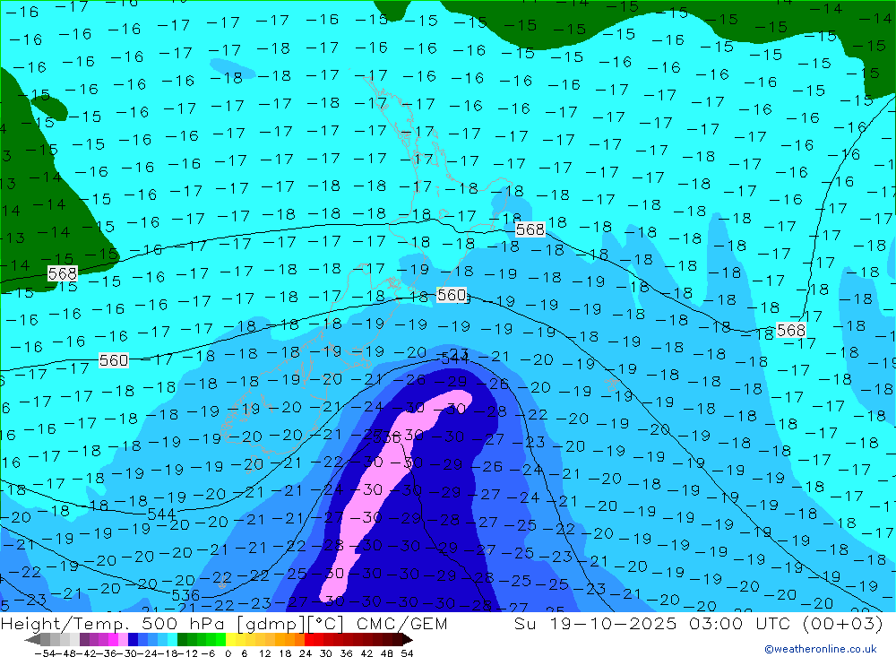Image resolution: width=896 pixels, height=657 pixels.
Task: Click the 560 contour label on left side
Action: tap(114, 360)
